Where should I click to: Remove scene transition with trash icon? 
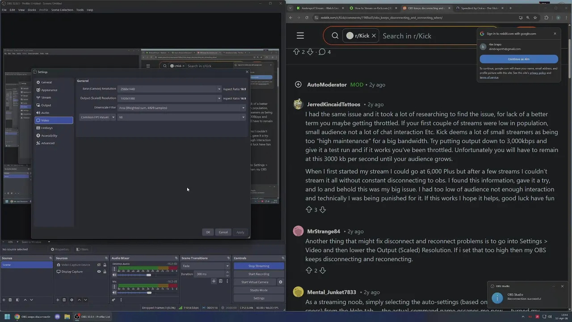click(x=220, y=281)
